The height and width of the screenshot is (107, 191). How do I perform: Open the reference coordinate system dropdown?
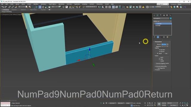tap(54, 7)
